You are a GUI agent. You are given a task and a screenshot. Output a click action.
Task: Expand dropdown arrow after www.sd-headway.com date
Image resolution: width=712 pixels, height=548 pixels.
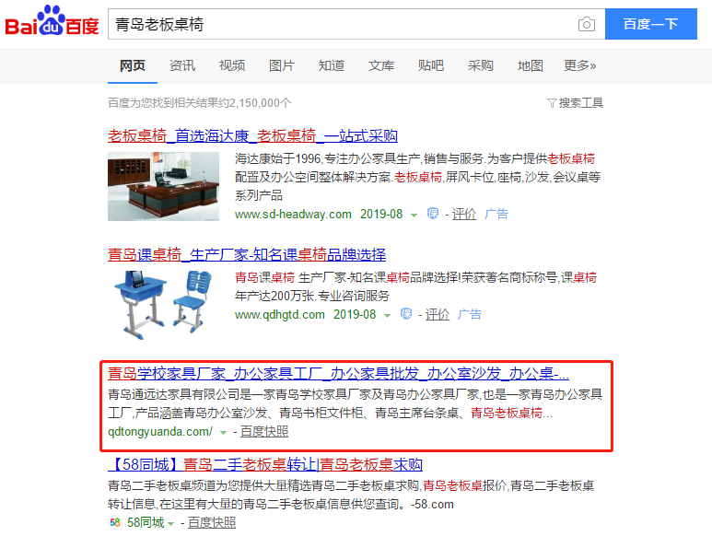point(414,216)
